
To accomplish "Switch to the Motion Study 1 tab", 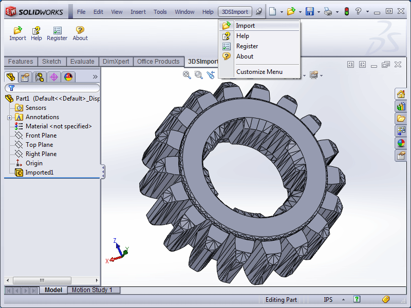I will pos(93,290).
